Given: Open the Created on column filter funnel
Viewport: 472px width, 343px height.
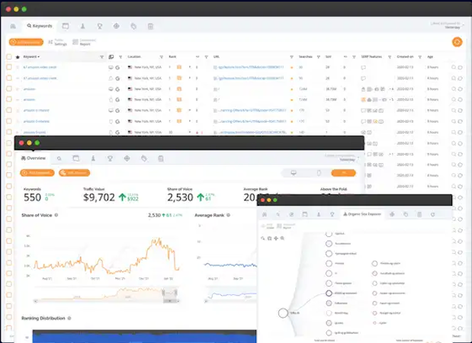Looking at the screenshot, I should pyautogui.click(x=419, y=57).
